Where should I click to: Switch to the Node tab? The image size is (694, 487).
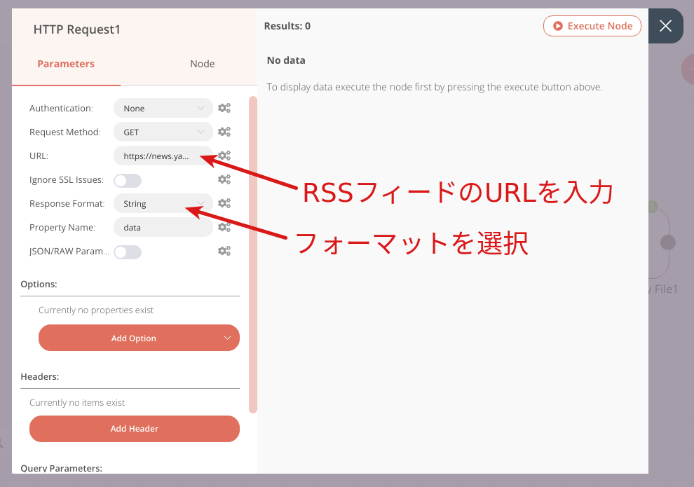202,63
